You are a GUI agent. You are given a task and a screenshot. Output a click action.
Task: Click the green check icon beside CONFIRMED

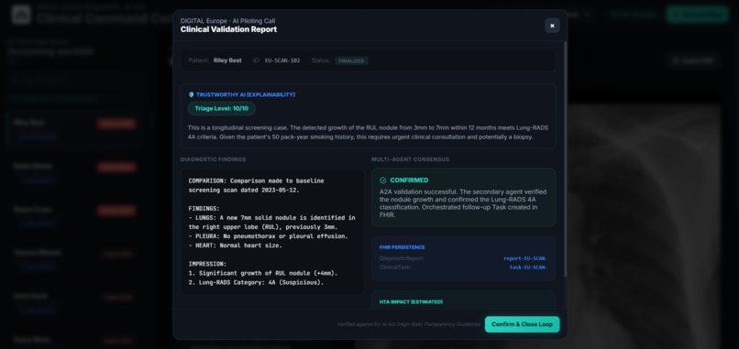(382, 180)
